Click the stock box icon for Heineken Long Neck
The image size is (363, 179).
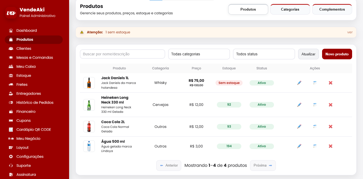click(x=315, y=105)
